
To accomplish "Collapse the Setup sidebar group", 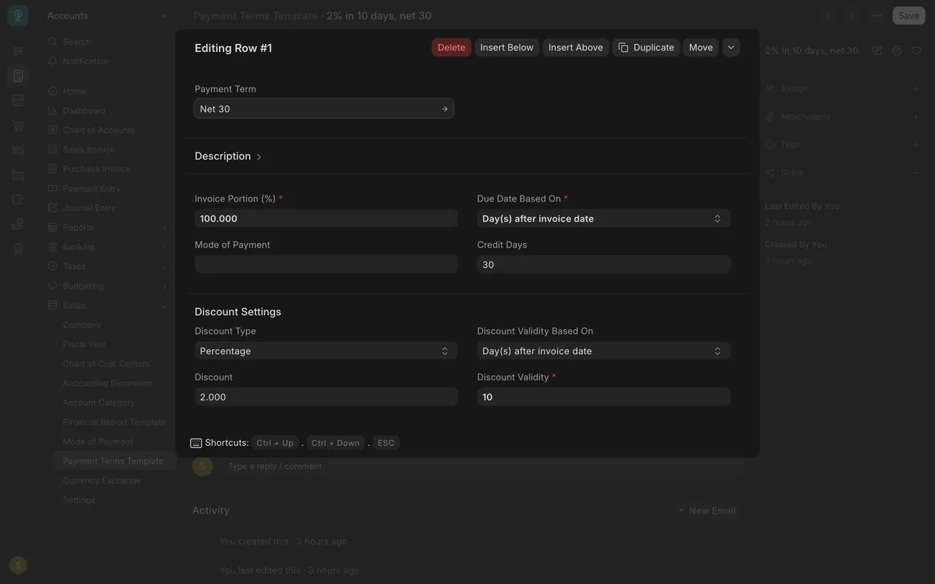I will [x=107, y=305].
